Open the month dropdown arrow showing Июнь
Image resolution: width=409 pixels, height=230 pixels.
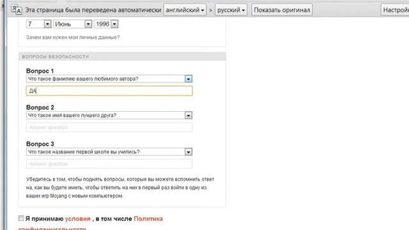click(x=88, y=24)
